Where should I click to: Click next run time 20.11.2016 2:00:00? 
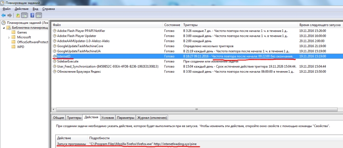[312, 41]
